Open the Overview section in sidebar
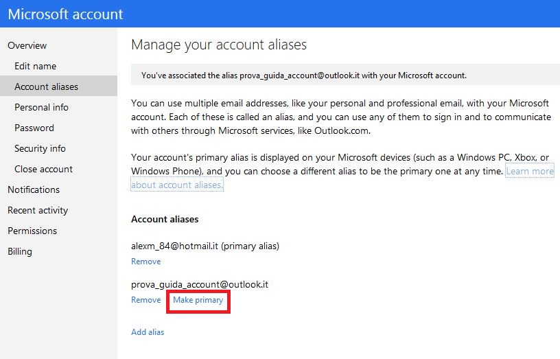 pyautogui.click(x=27, y=46)
